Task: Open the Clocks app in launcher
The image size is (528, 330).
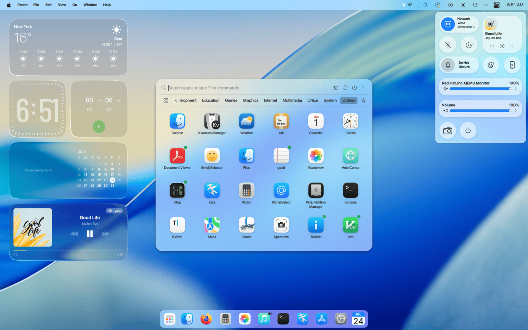Action: [351, 122]
